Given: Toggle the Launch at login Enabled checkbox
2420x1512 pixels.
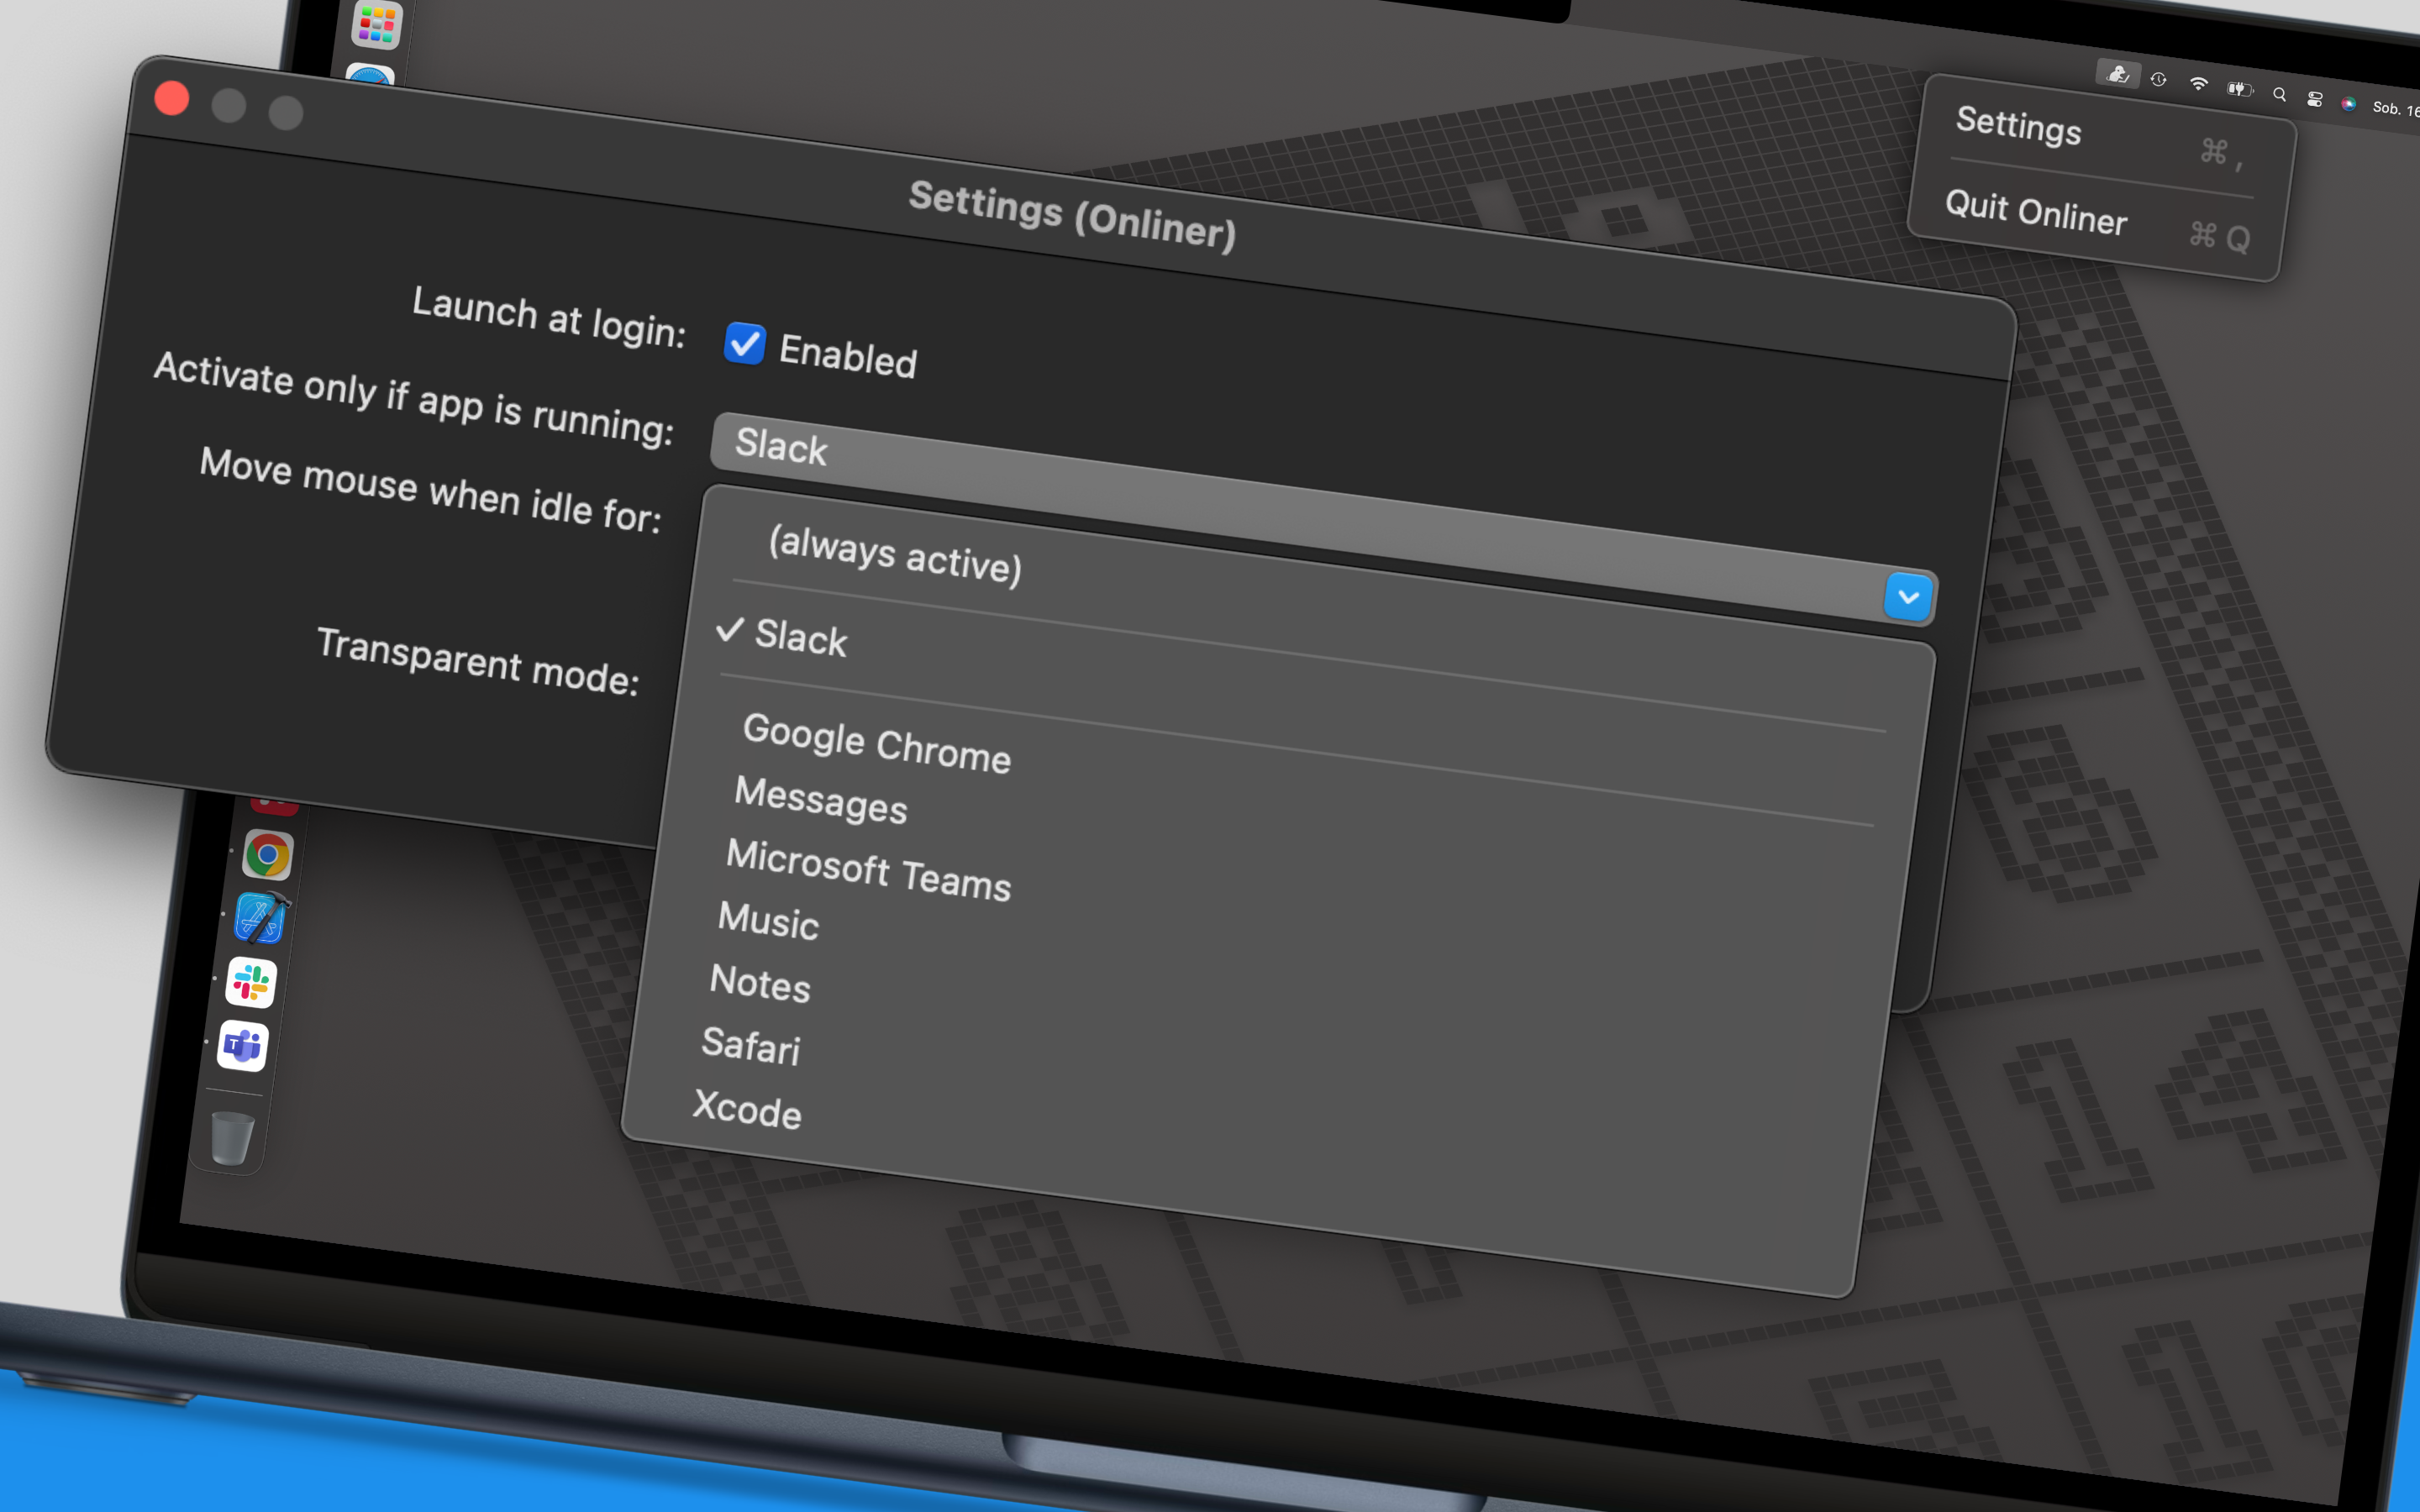Looking at the screenshot, I should point(744,343).
